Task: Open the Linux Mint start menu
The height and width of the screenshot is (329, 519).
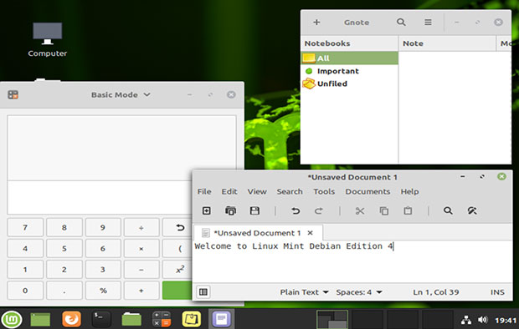Action: (13, 320)
